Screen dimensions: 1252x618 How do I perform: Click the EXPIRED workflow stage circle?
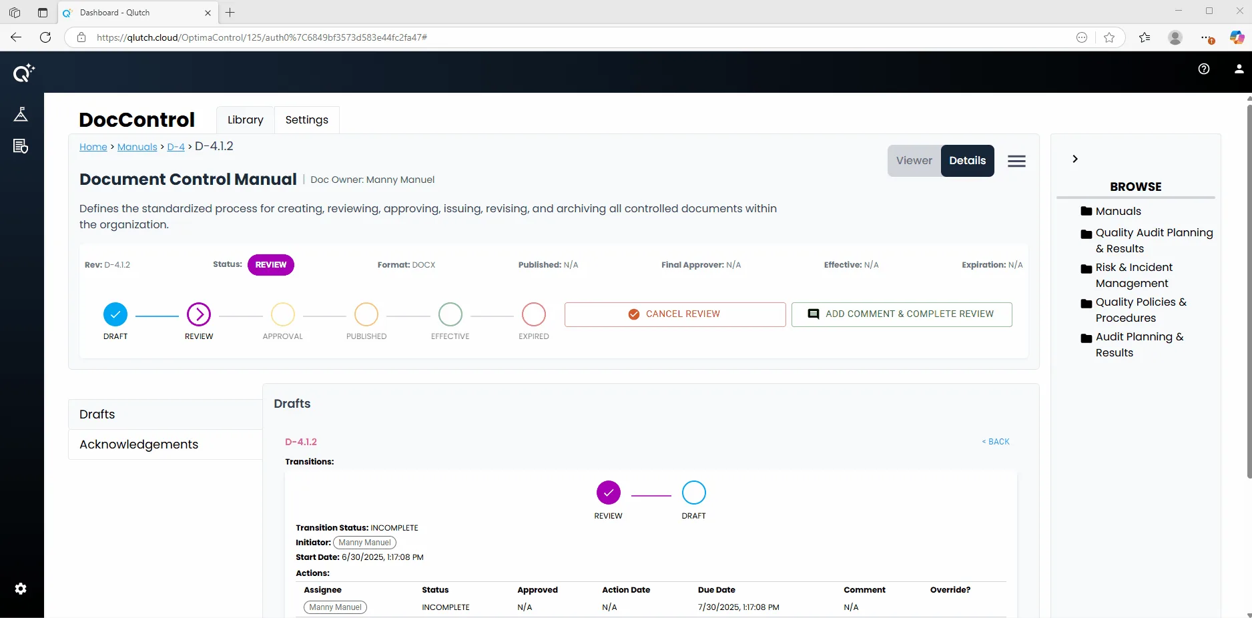click(x=534, y=314)
